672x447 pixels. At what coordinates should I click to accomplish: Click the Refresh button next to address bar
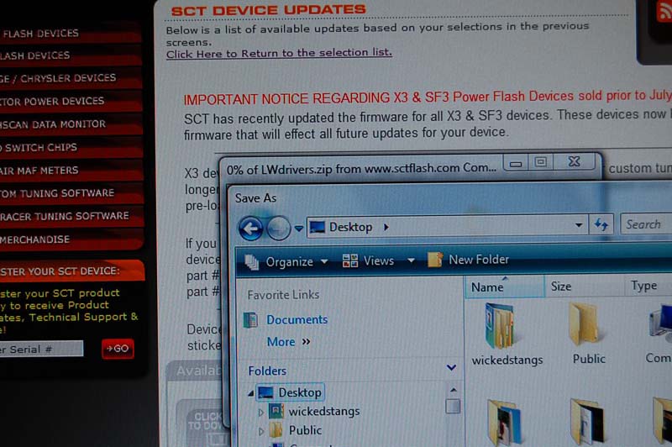tap(601, 224)
